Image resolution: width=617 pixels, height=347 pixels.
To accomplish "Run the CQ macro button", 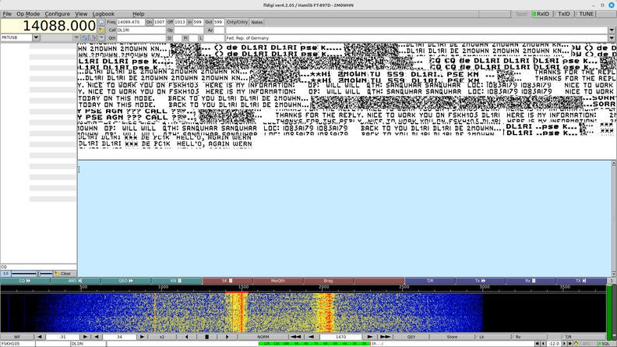I will (25, 281).
